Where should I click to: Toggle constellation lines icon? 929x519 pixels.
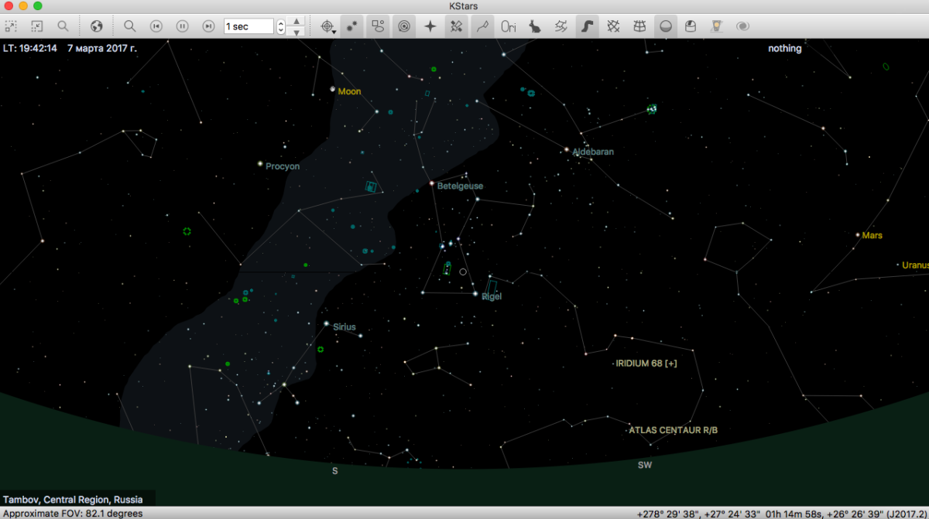(x=482, y=26)
